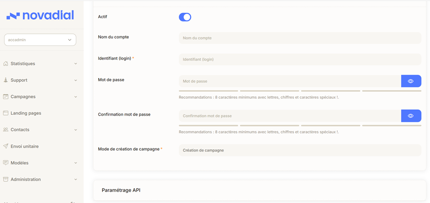Screen dimensions: 430x203
Task: Disable the Actif toggle switch
Action: tap(185, 17)
